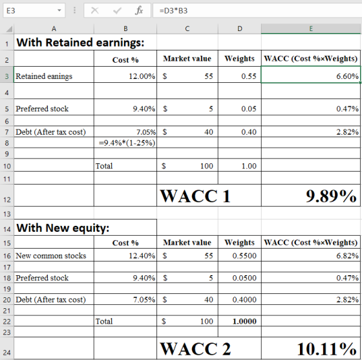The width and height of the screenshot is (362, 360).
Task: Select the 'With Retained earnings:' title cell
Action: 85,42
